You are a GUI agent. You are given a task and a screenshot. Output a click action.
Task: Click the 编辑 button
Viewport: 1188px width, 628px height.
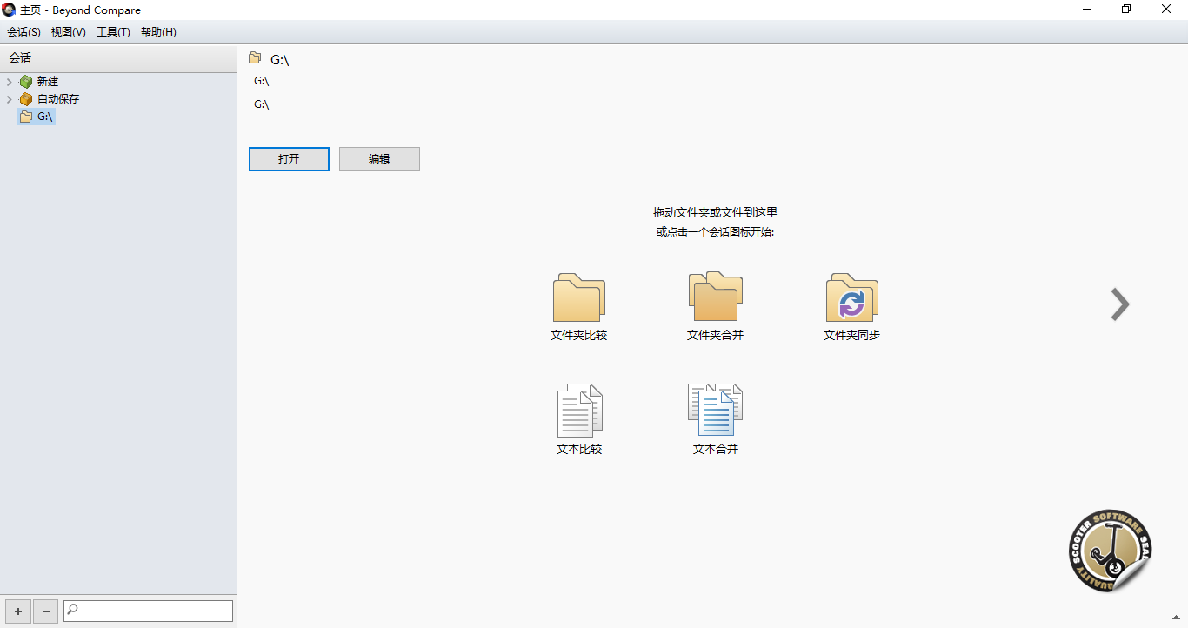coord(379,159)
